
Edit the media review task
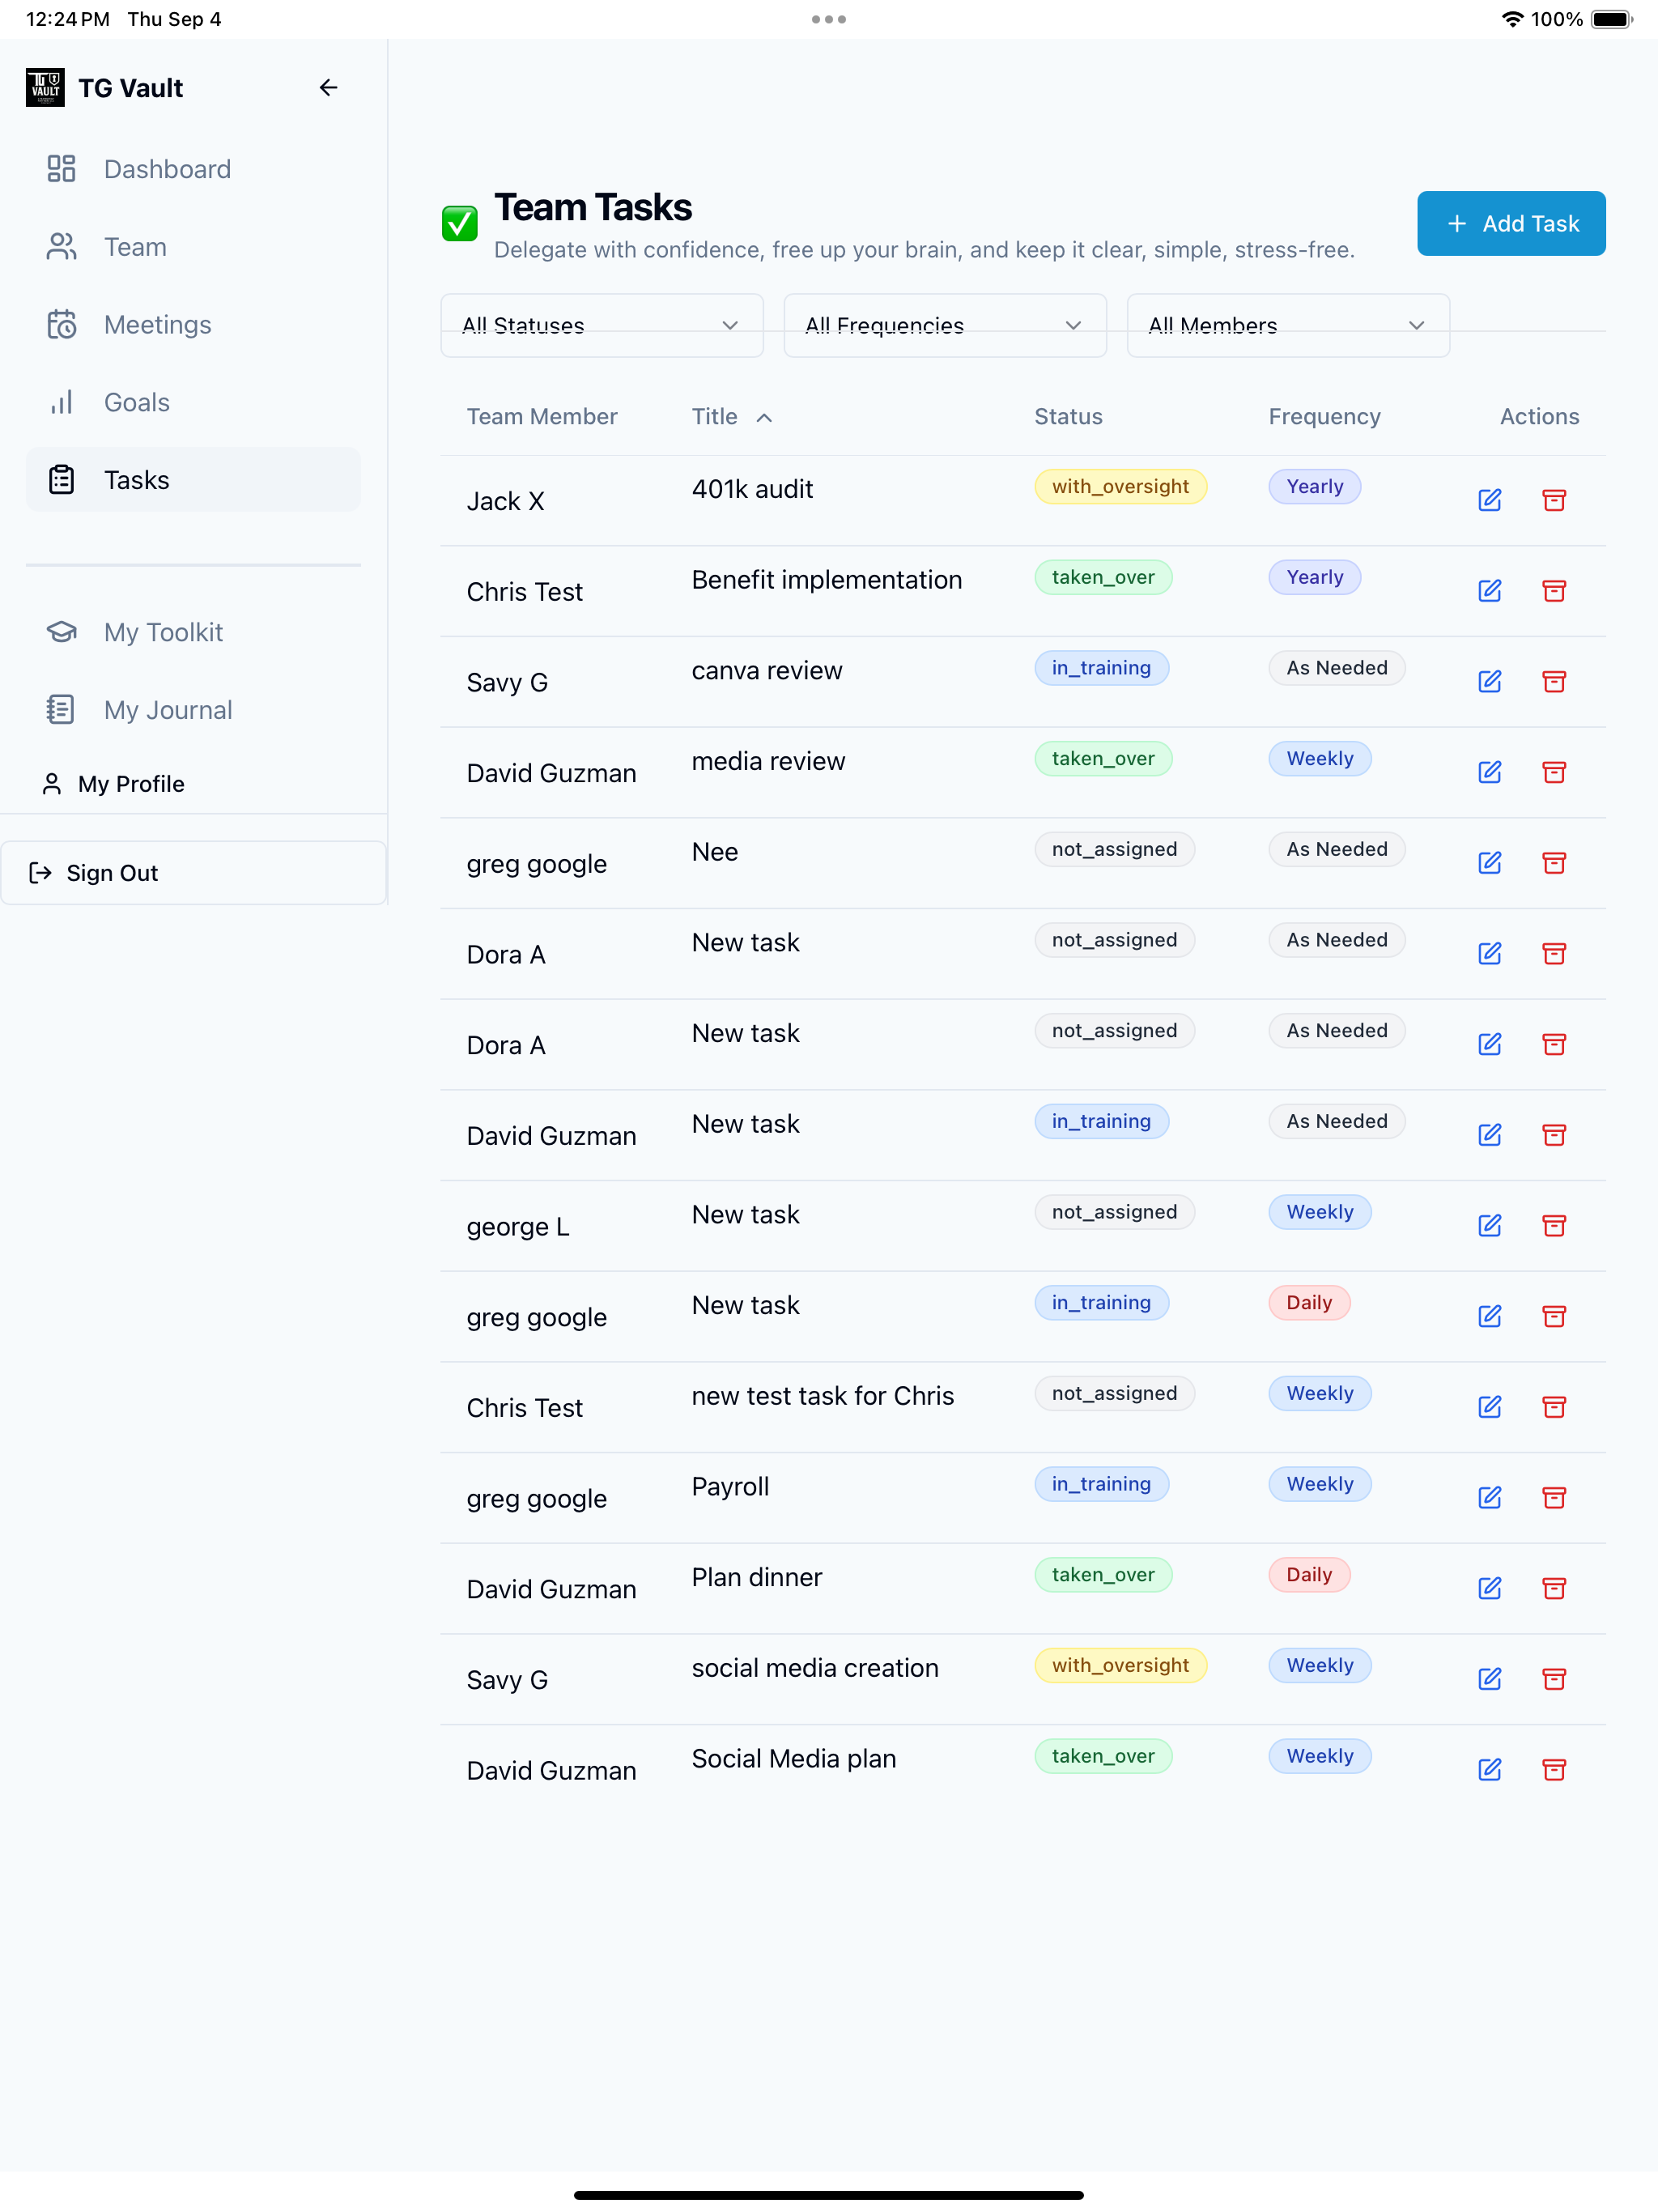1490,772
